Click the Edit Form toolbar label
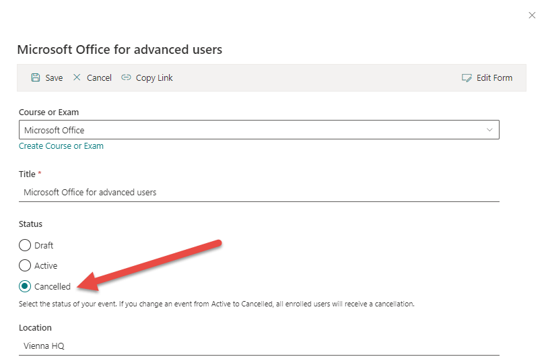This screenshot has width=546, height=363. tap(494, 77)
